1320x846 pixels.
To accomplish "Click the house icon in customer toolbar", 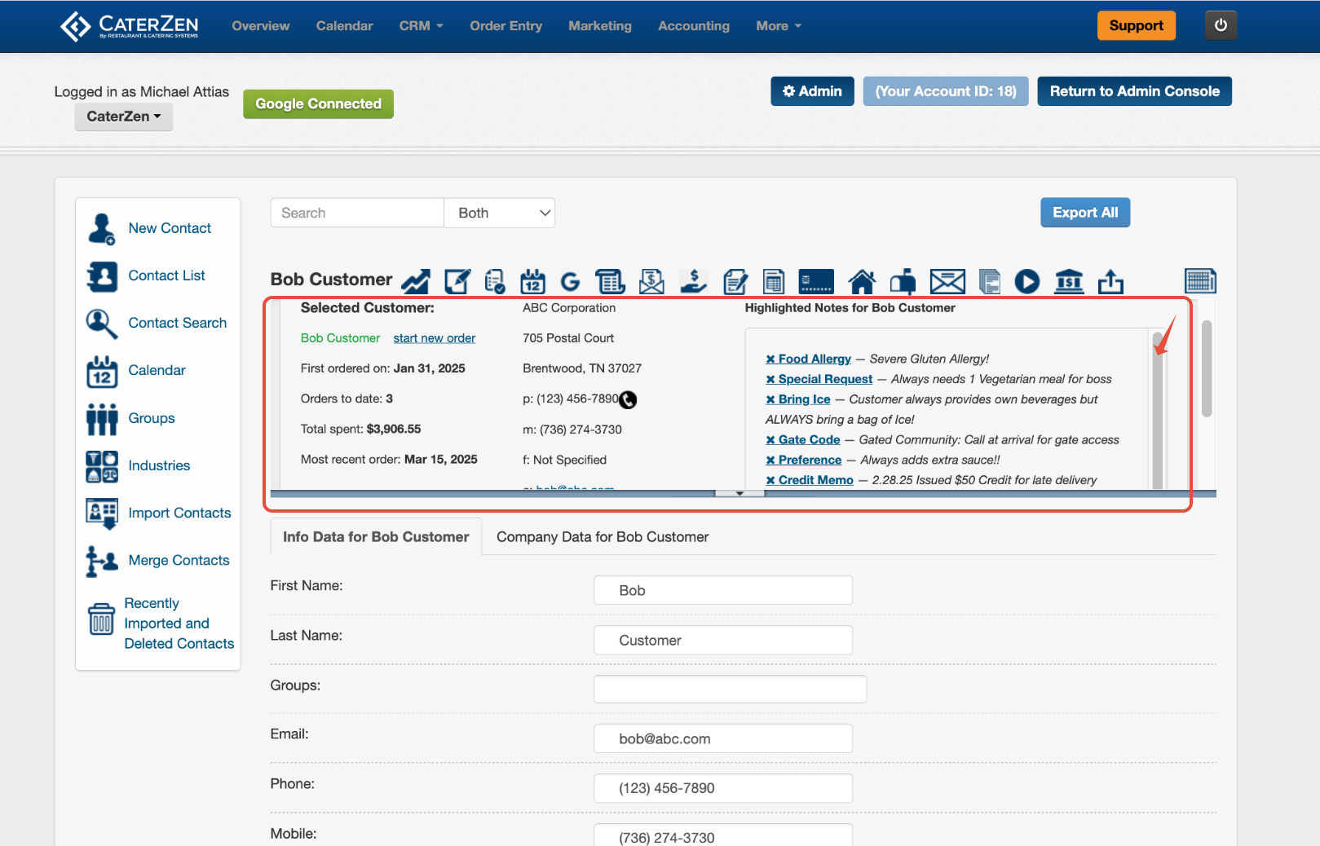I will click(862, 281).
